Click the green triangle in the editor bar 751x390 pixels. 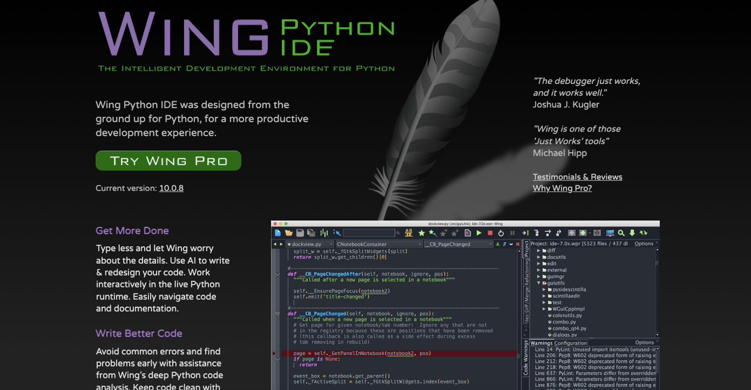click(498, 244)
